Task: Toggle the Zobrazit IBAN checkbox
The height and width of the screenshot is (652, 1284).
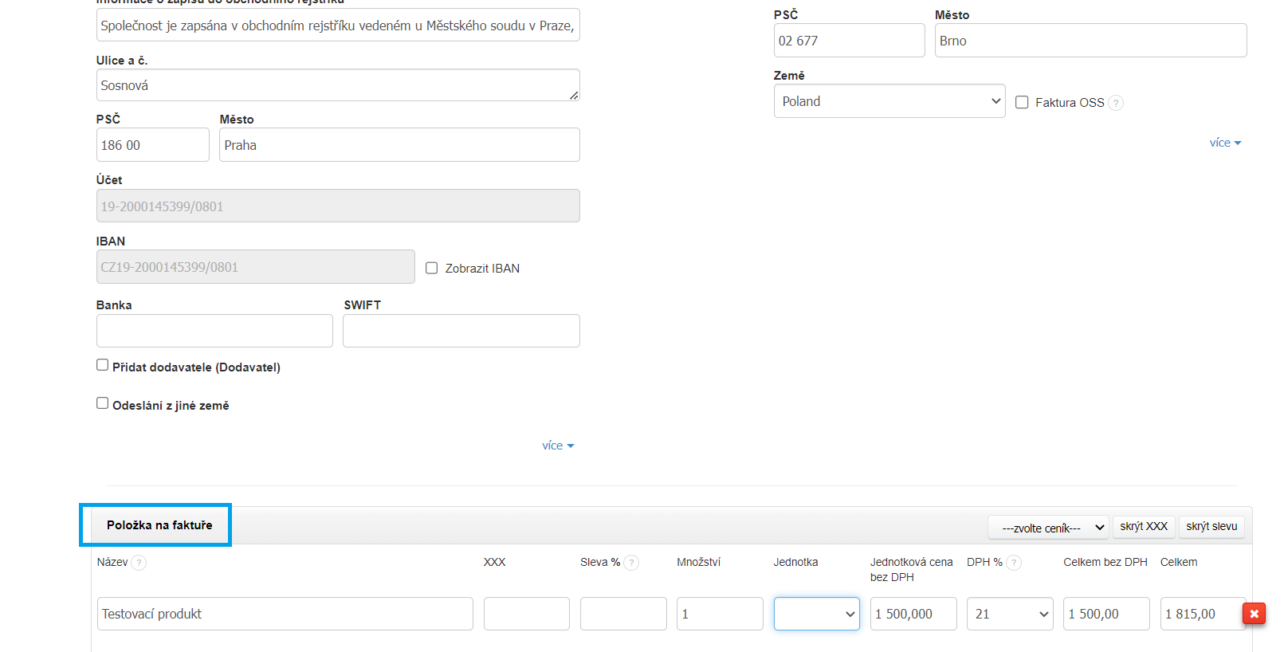Action: [x=432, y=268]
